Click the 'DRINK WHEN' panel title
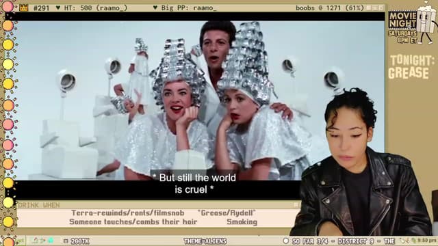The width and height of the screenshot is (438, 246). pos(39,205)
